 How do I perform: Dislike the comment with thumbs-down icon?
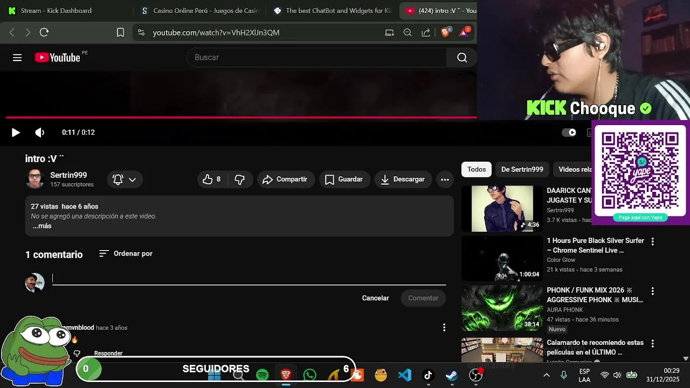click(x=77, y=354)
